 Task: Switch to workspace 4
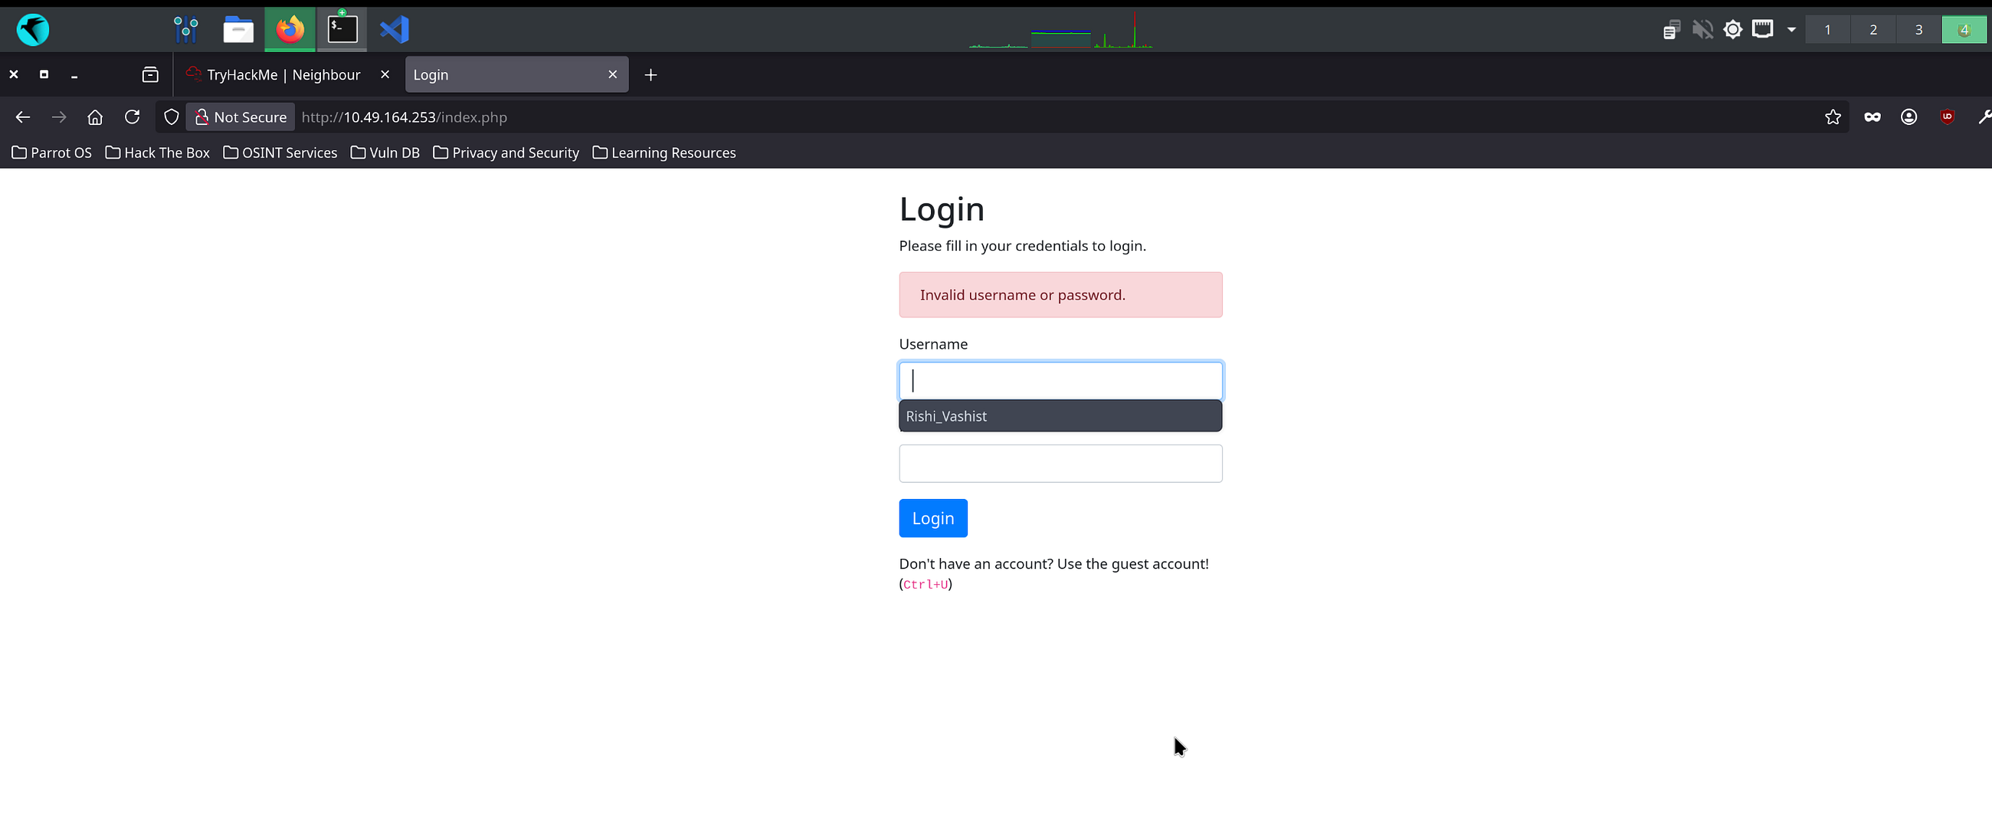tap(1964, 29)
